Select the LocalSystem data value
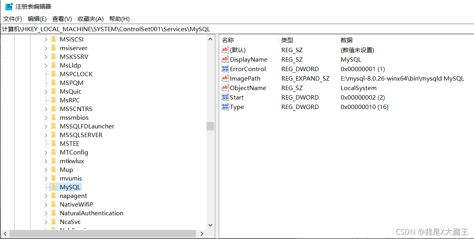This screenshot has height=239, width=474. point(358,88)
